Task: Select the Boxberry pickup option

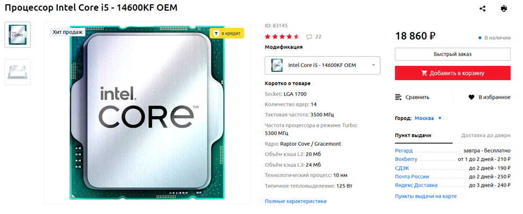Action: point(406,159)
